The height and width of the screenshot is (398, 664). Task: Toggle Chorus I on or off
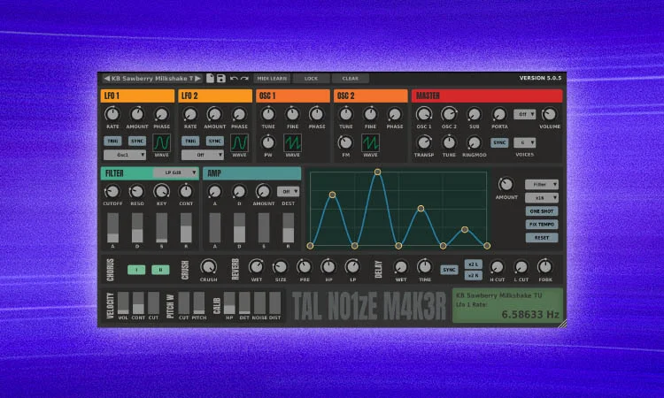(137, 269)
